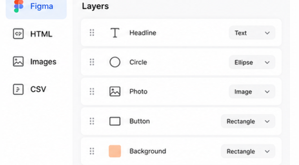The image size is (299, 165).
Task: Open the Text type dropdown for Headline
Action: point(252,33)
